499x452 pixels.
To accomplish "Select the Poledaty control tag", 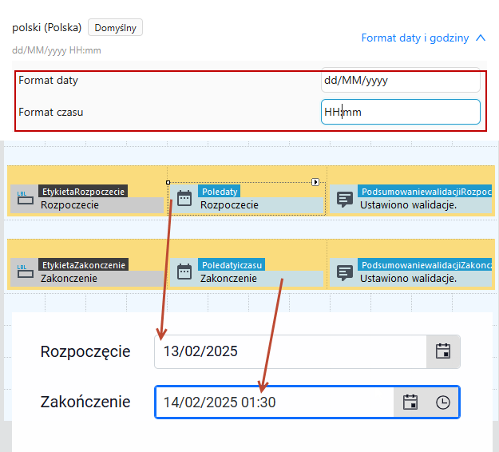I will coord(220,192).
